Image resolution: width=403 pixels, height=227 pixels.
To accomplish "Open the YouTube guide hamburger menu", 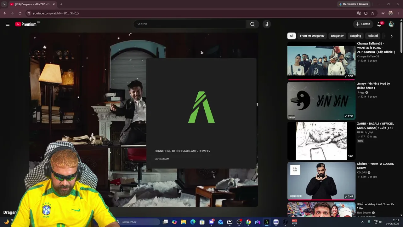I will tap(8, 24).
